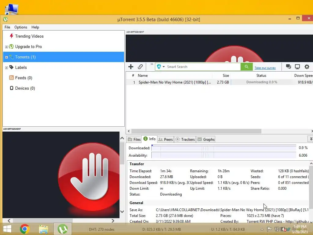The height and width of the screenshot is (235, 313).
Task: Select Torrents (1) in the sidebar
Action: point(64,57)
